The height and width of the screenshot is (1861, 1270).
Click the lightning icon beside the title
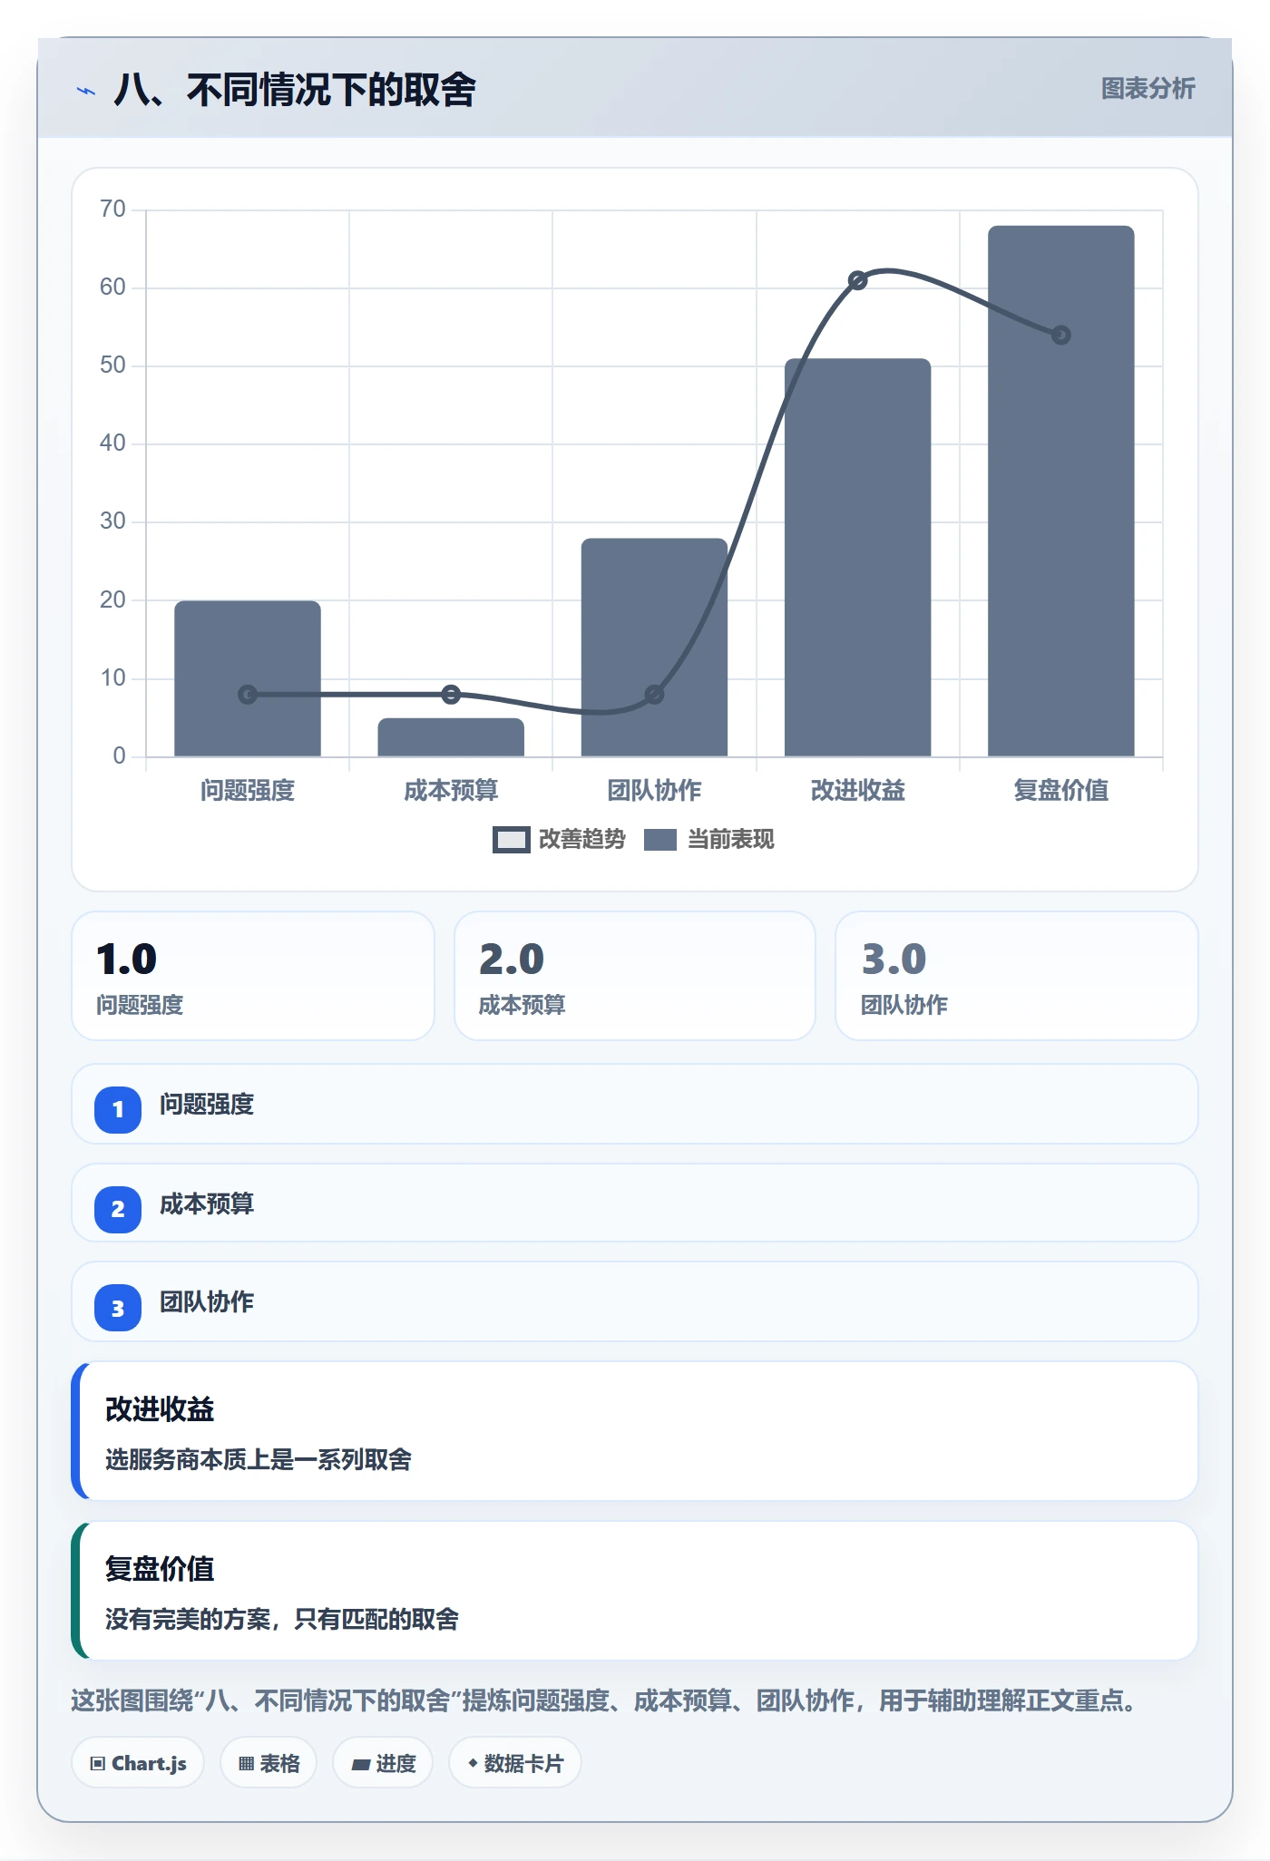click(86, 91)
